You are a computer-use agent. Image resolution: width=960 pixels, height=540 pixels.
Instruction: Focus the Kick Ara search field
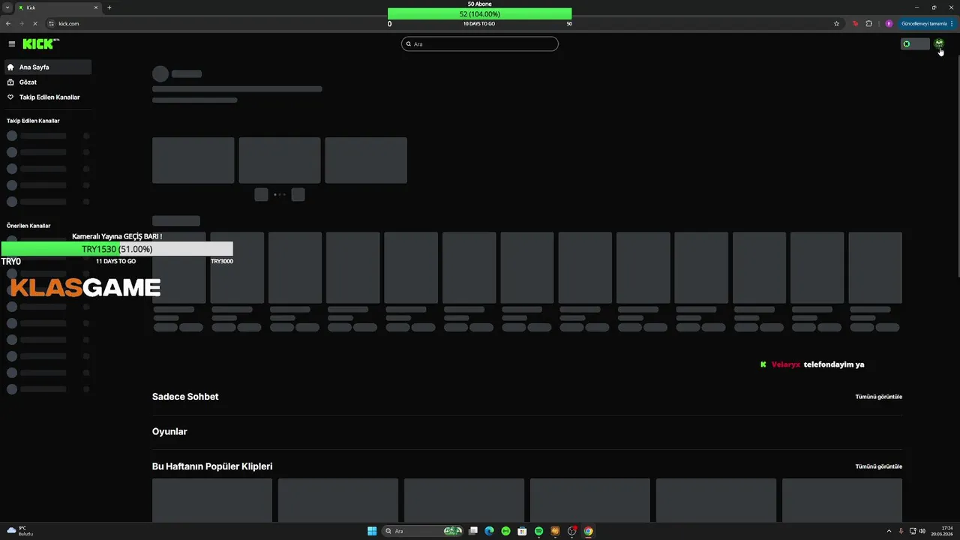[480, 44]
